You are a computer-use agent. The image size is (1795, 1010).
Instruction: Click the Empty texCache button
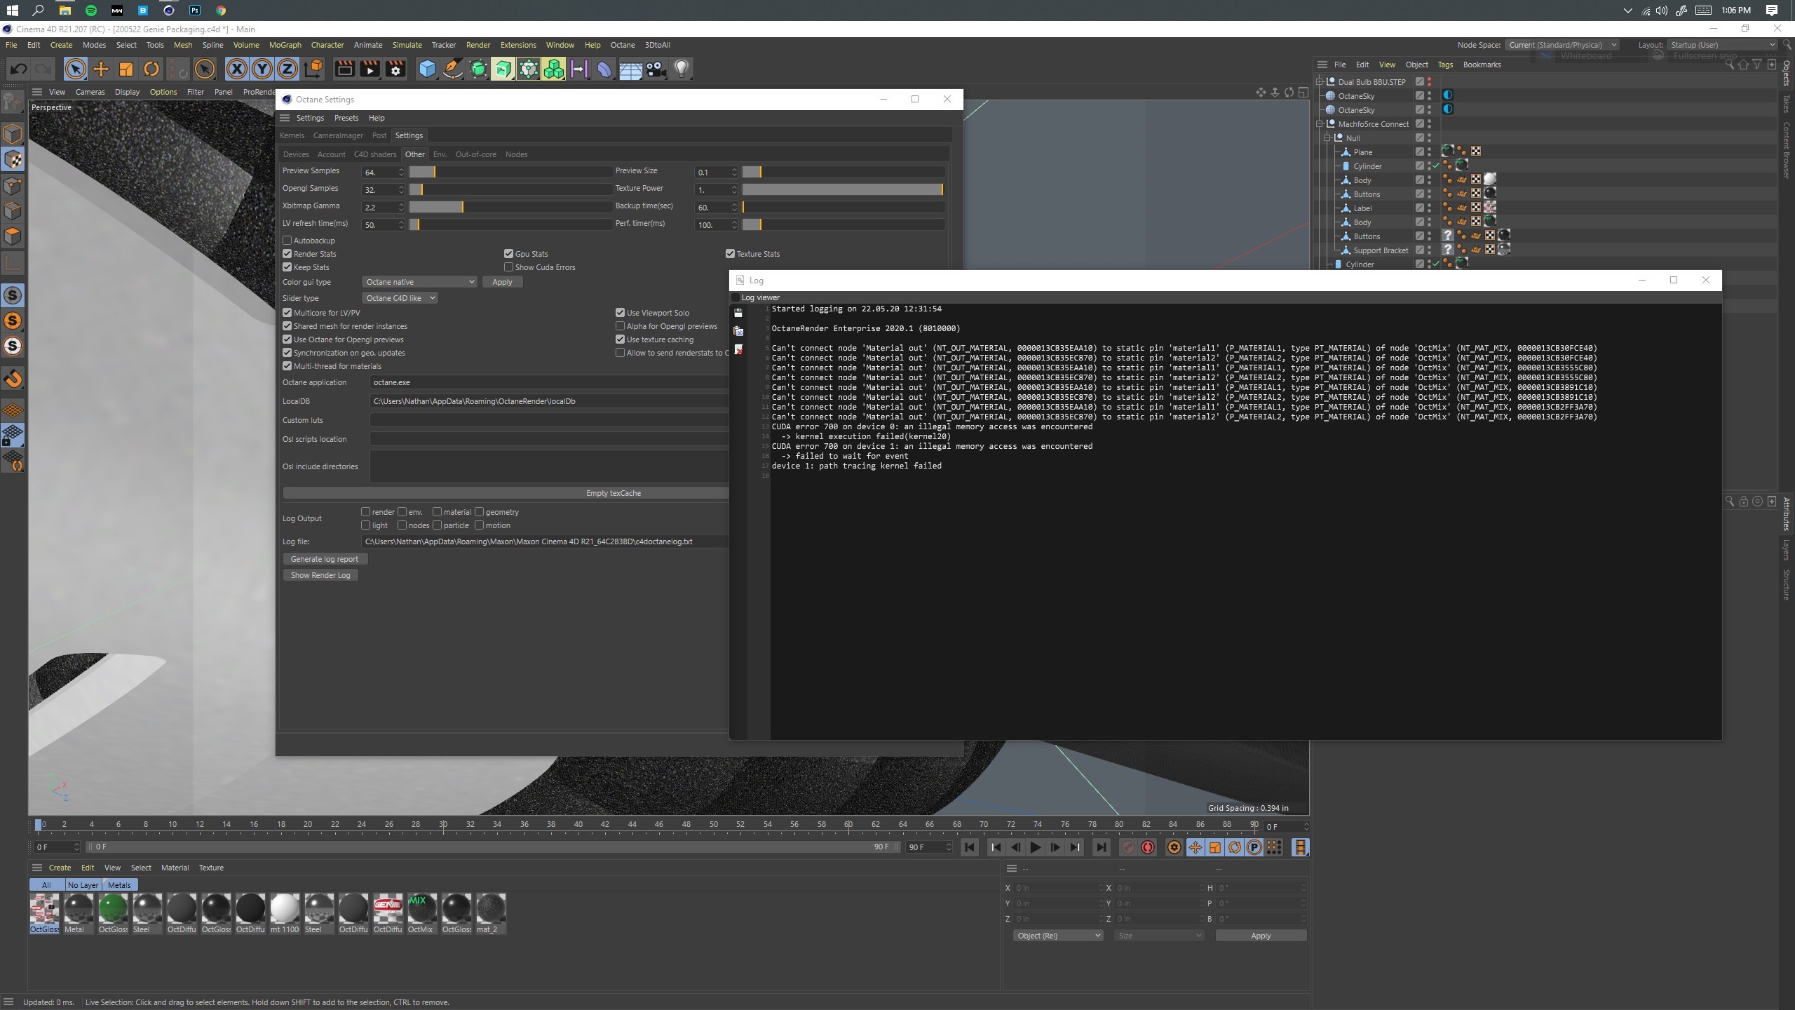click(613, 493)
